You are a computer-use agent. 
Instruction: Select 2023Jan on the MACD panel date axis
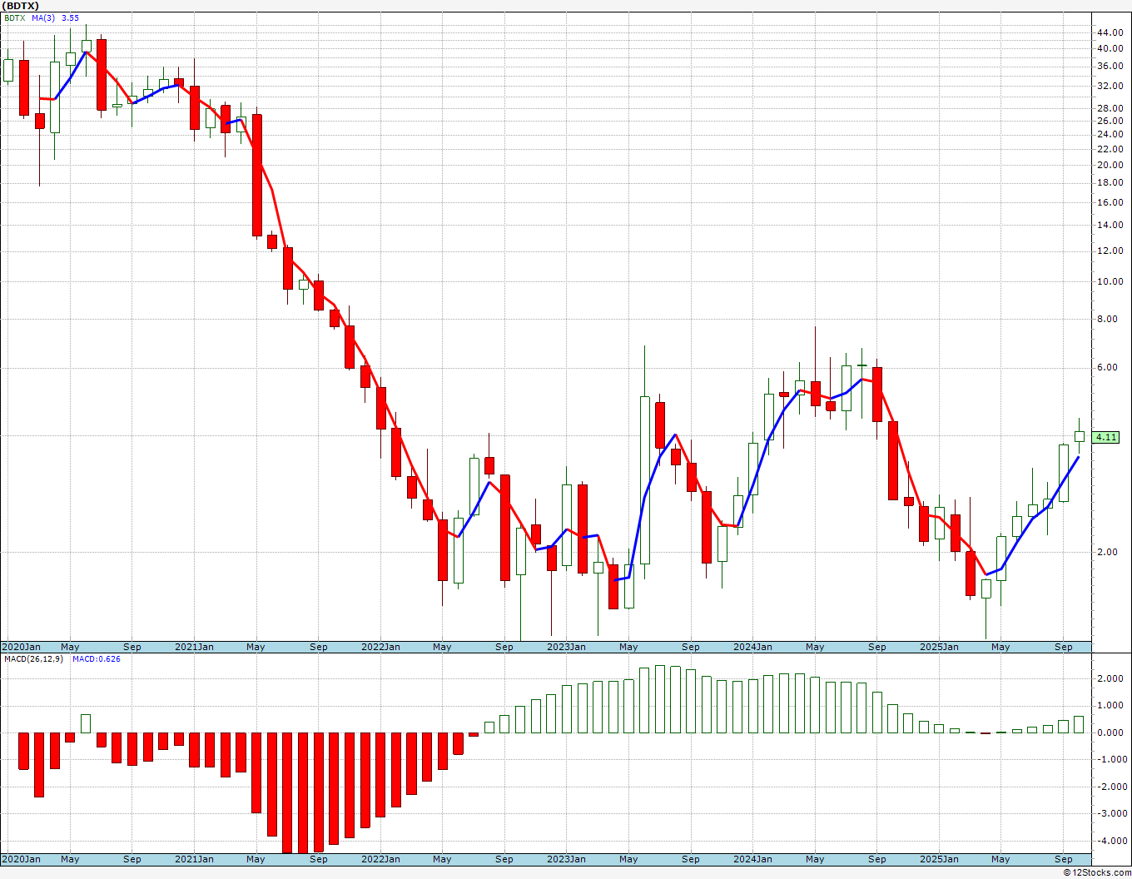(566, 859)
